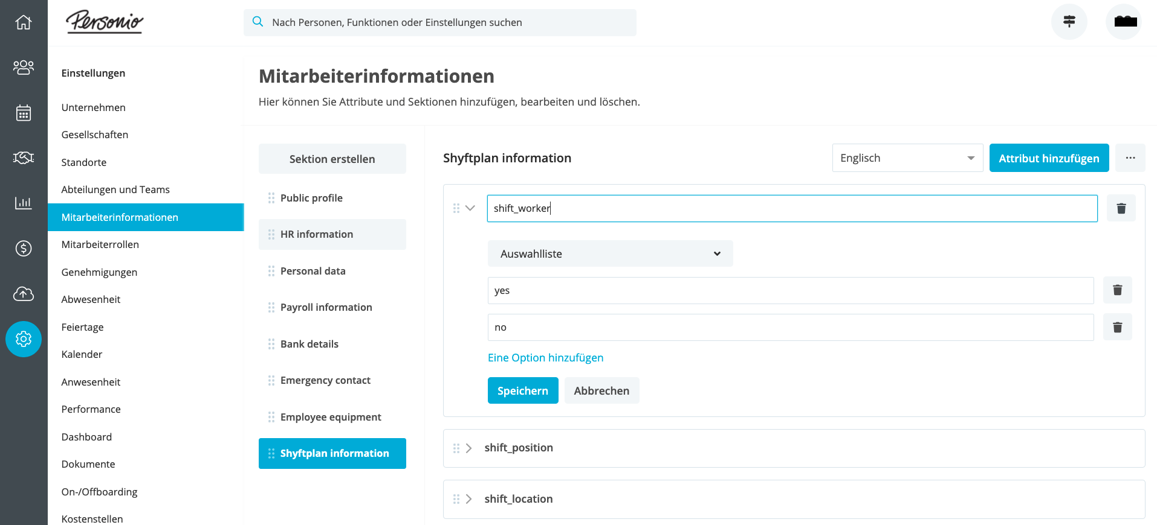Expand the shift_location attribute
Image resolution: width=1157 pixels, height=525 pixels.
pos(469,499)
